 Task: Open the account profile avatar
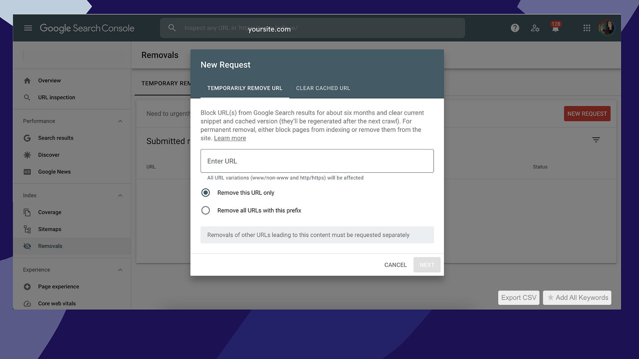607,28
